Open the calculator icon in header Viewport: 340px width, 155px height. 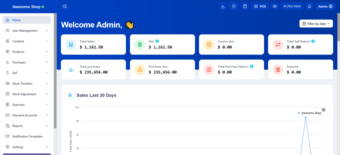tap(245, 6)
